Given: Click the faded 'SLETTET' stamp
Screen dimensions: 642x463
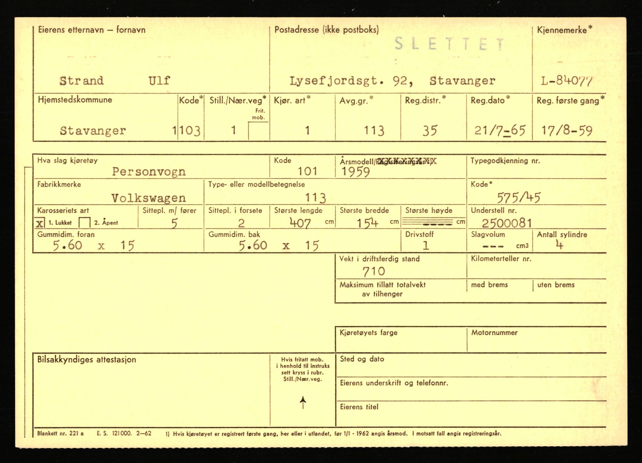Looking at the screenshot, I should [x=449, y=44].
